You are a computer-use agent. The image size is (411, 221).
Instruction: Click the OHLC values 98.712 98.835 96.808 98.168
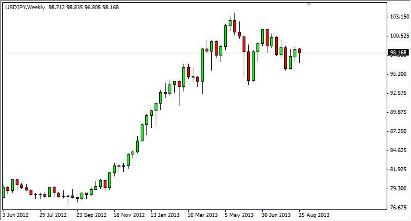click(x=83, y=8)
